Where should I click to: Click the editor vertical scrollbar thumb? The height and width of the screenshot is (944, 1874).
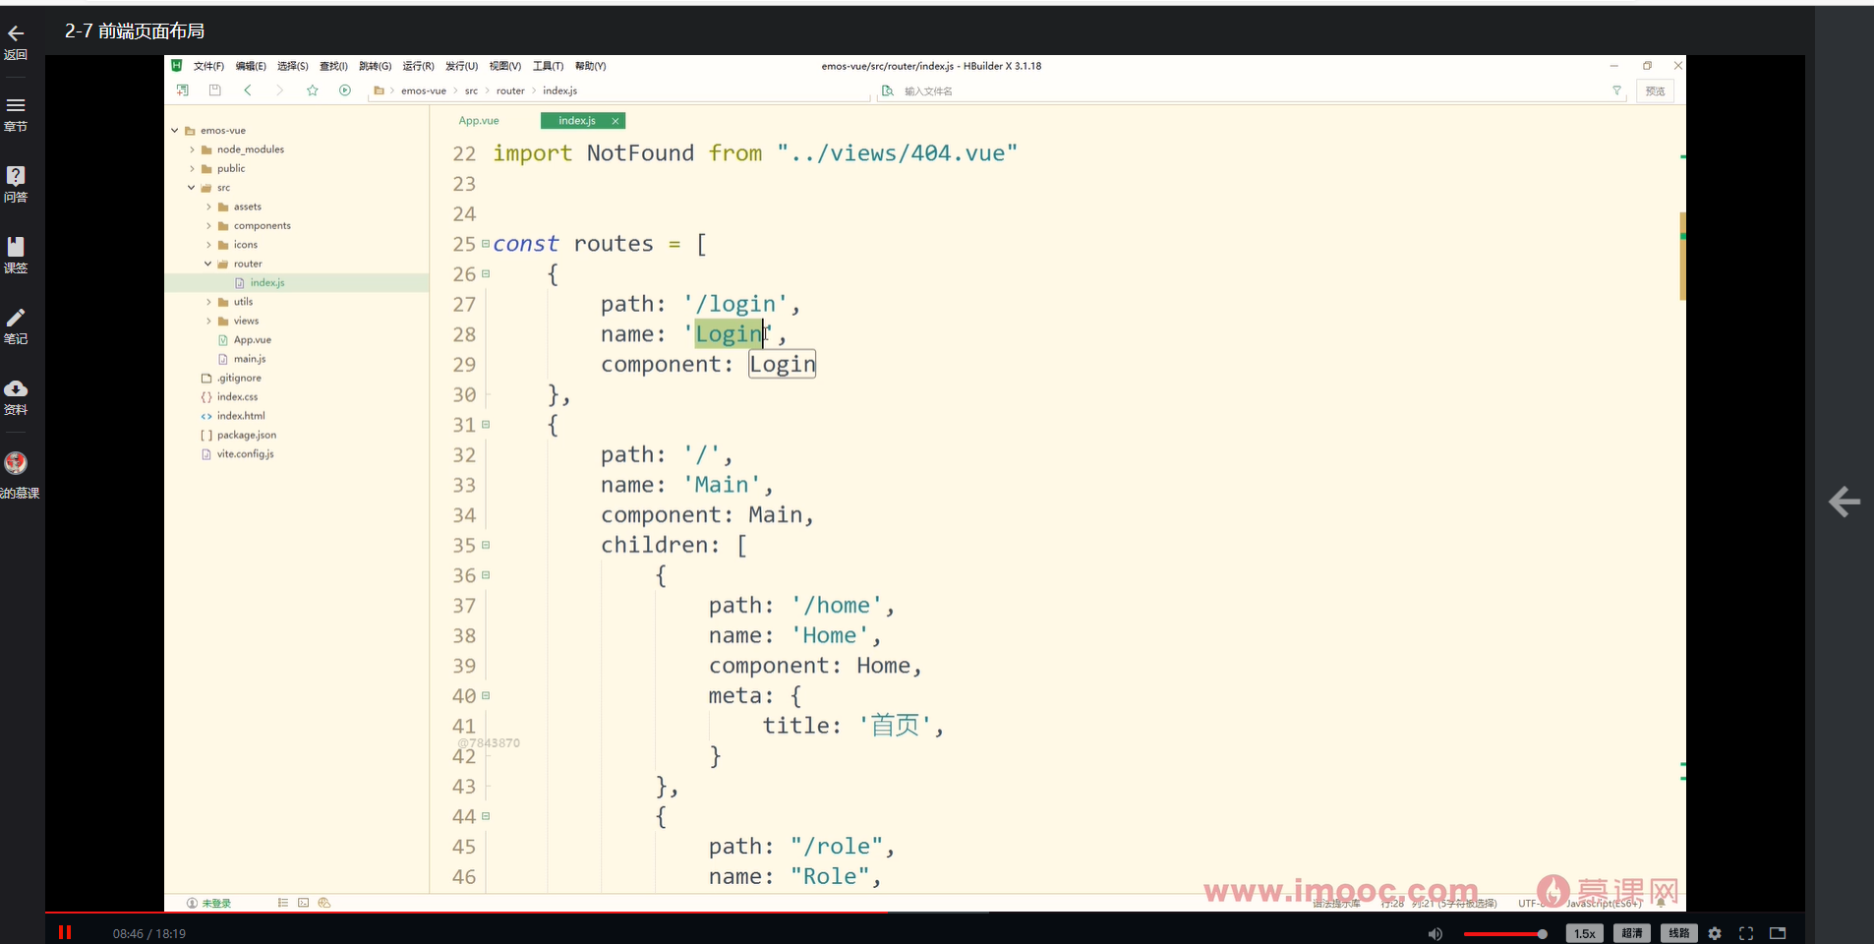click(1682, 257)
